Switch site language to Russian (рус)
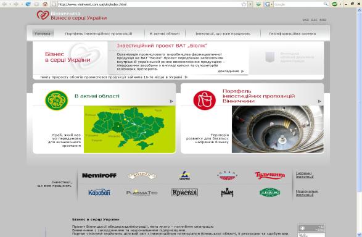The width and height of the screenshot is (362, 237). click(x=314, y=20)
